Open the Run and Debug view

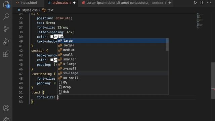pyautogui.click(x=6, y=41)
